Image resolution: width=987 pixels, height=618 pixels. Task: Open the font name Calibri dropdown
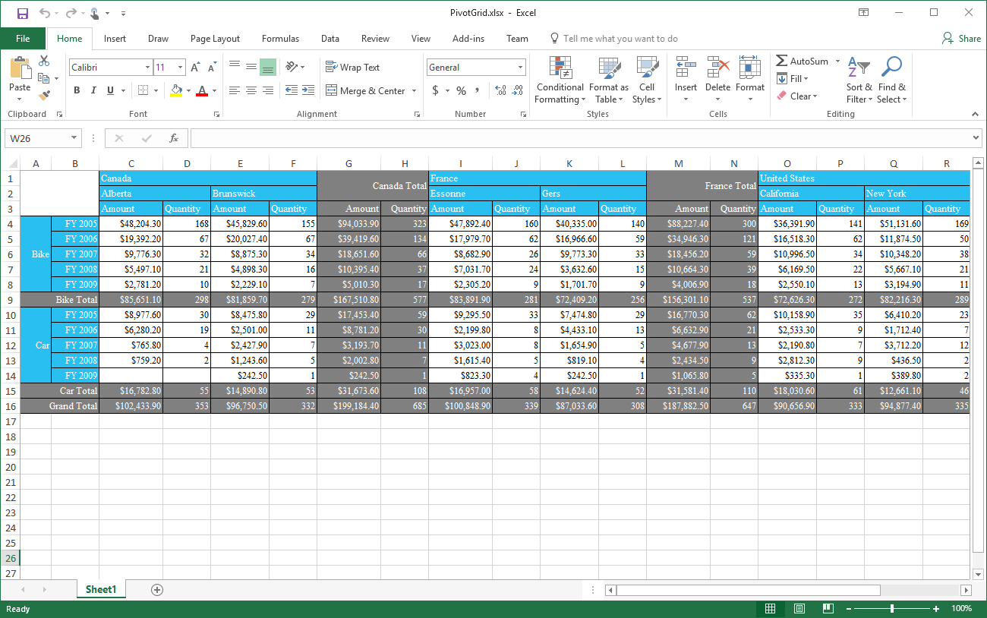[147, 68]
